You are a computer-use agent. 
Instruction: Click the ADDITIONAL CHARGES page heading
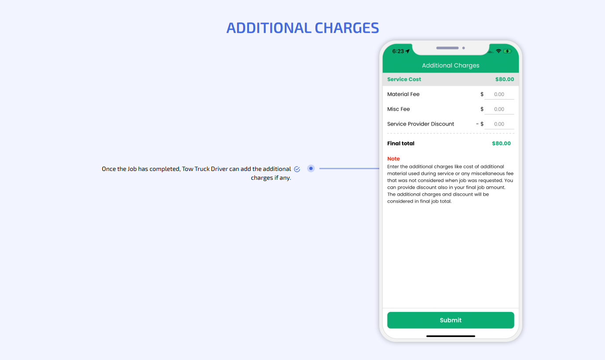pyautogui.click(x=302, y=28)
